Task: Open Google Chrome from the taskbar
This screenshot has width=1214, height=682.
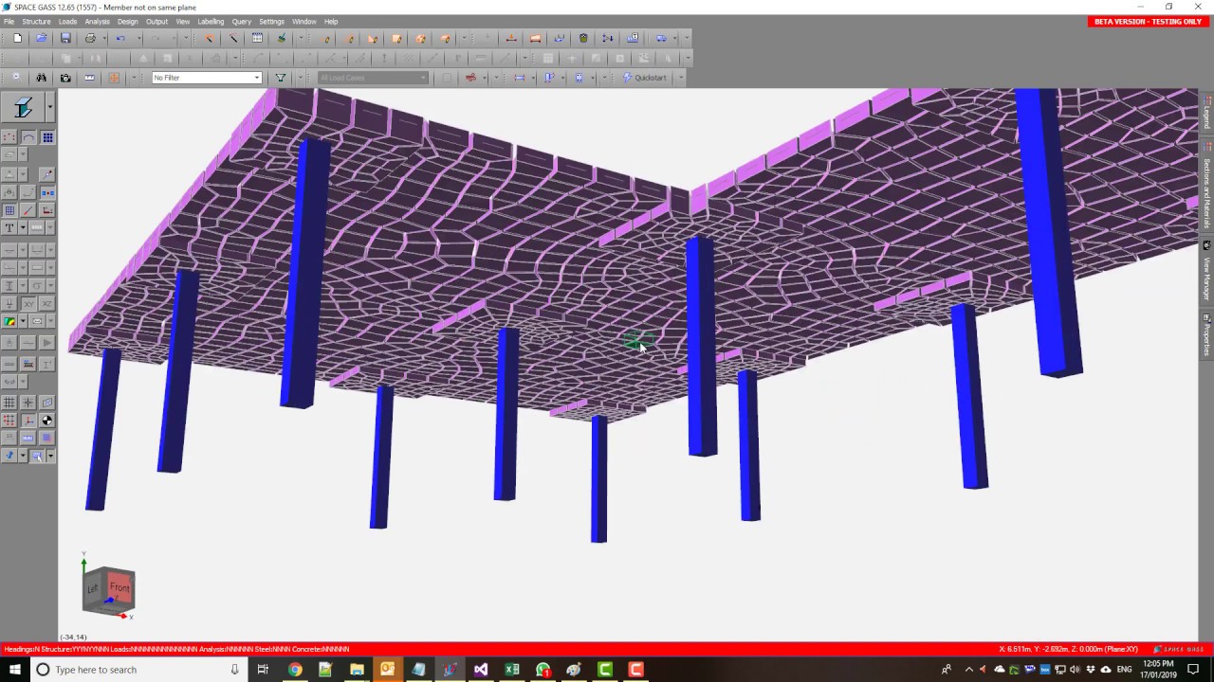Action: (295, 670)
